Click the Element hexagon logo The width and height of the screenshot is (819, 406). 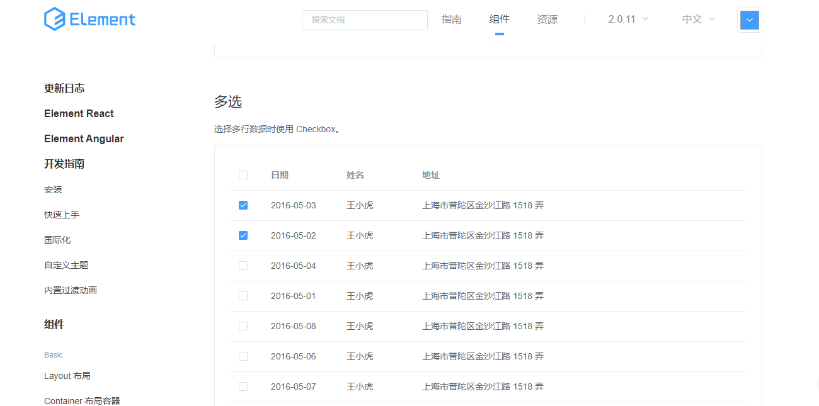tap(55, 19)
